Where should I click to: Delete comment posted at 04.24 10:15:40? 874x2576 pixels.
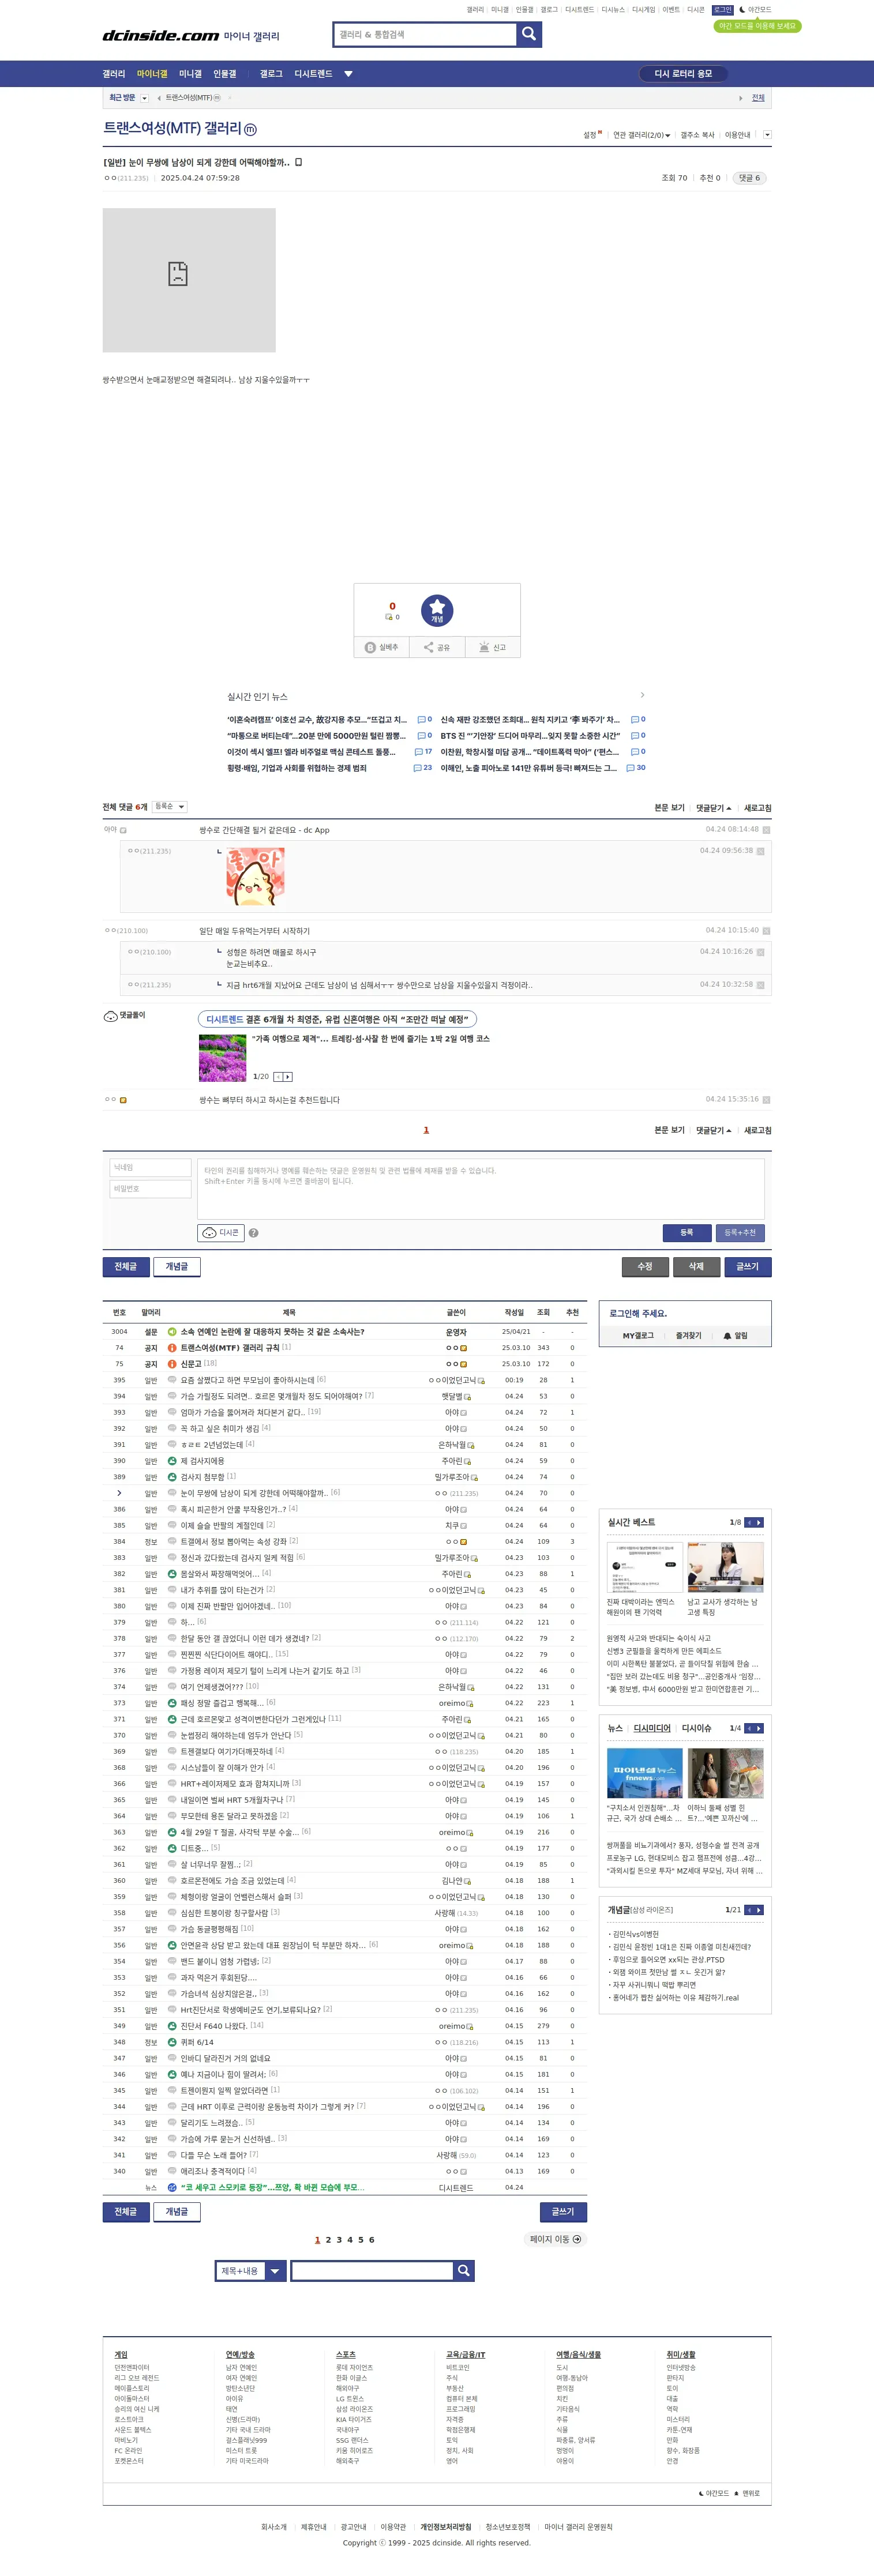766,931
